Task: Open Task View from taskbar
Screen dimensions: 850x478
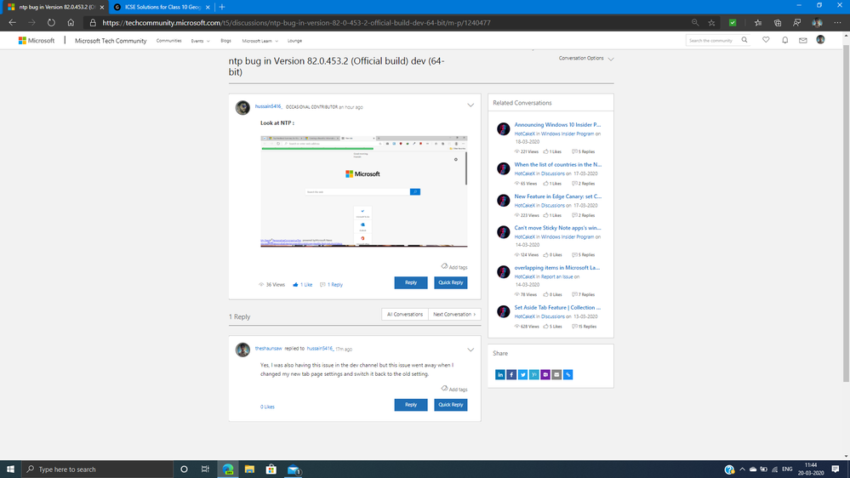Action: pos(205,469)
